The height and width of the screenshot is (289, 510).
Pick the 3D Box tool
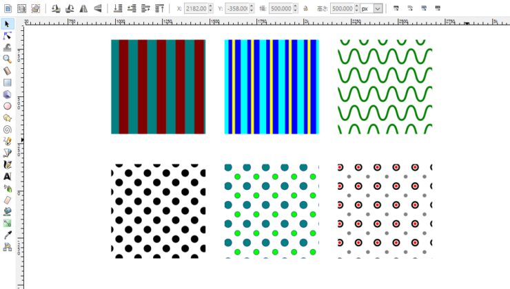(8, 94)
